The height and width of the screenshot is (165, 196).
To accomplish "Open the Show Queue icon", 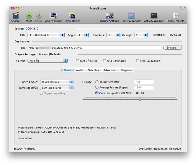I will click(x=72, y=16).
